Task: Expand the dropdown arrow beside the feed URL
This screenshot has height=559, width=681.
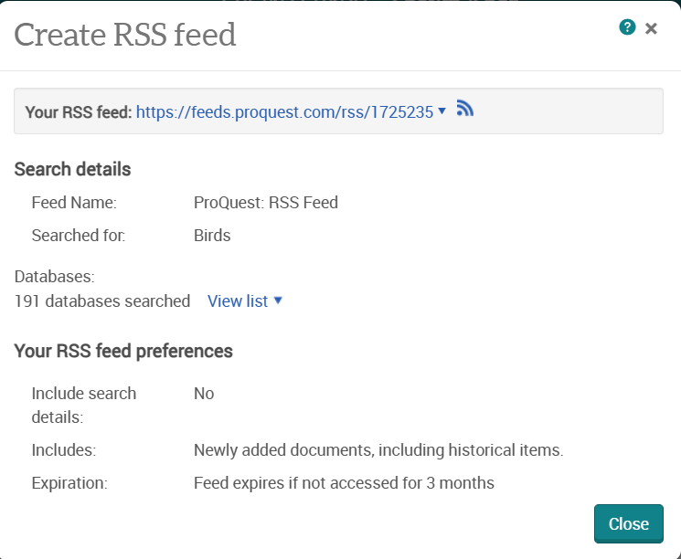Action: coord(442,111)
